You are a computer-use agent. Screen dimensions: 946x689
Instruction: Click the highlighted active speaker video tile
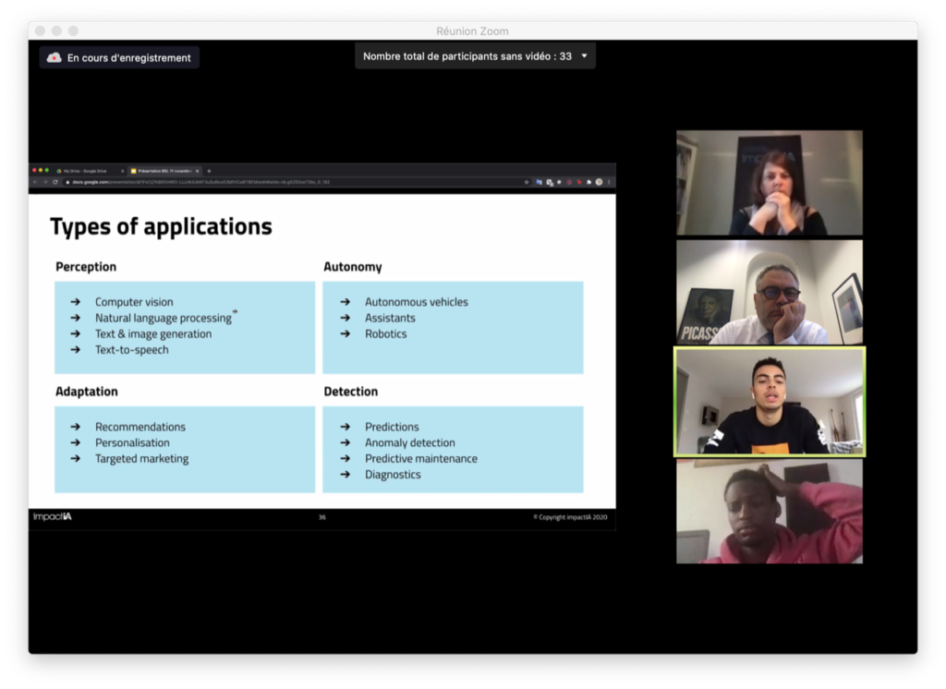point(769,401)
